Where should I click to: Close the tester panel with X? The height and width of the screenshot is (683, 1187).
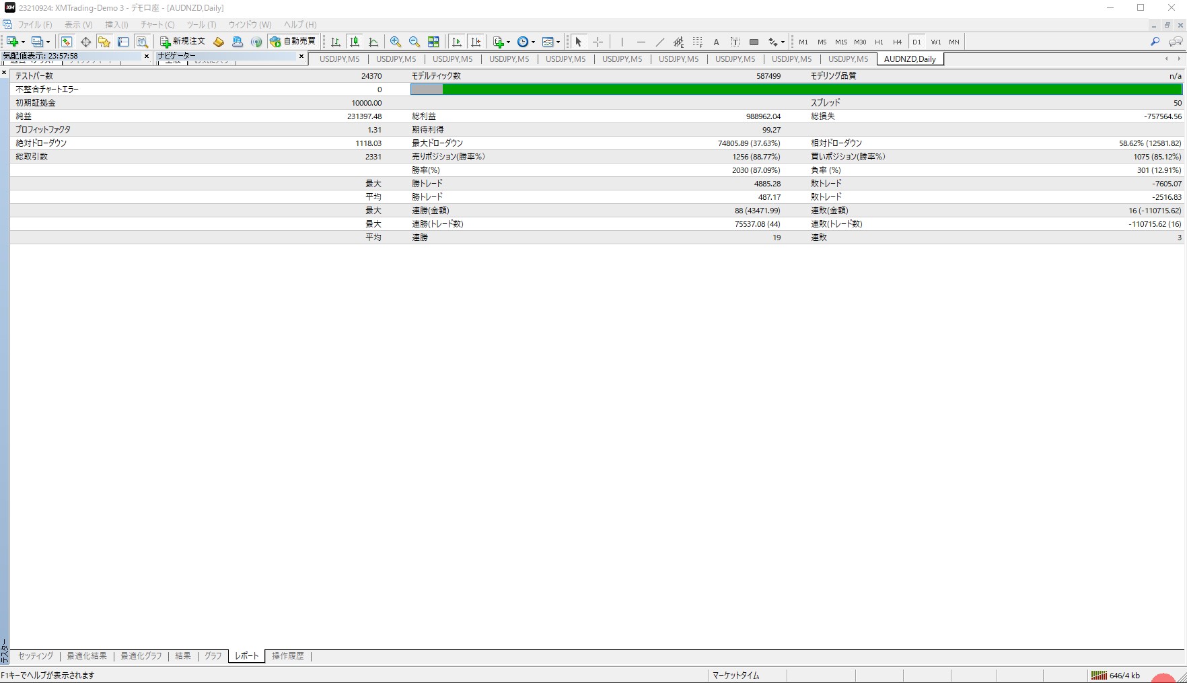[4, 73]
